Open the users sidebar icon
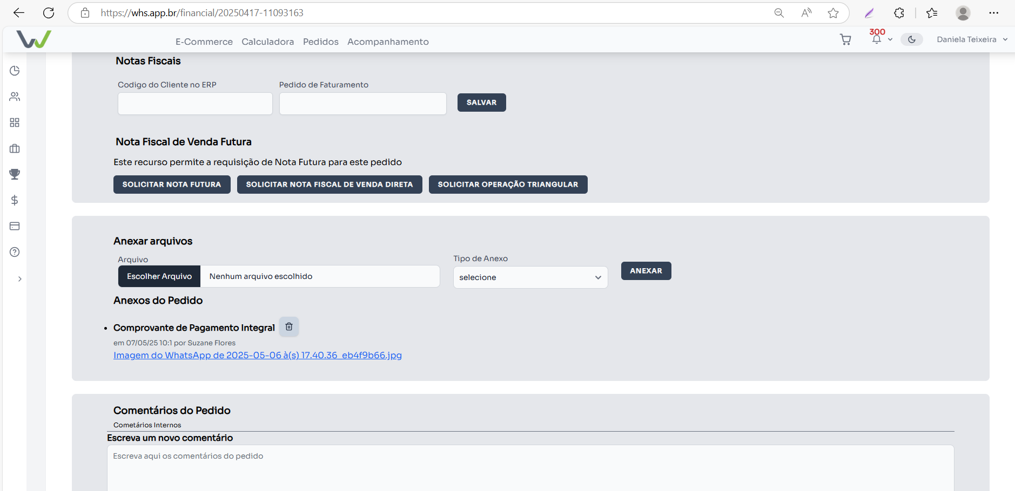Image resolution: width=1015 pixels, height=491 pixels. (x=15, y=97)
